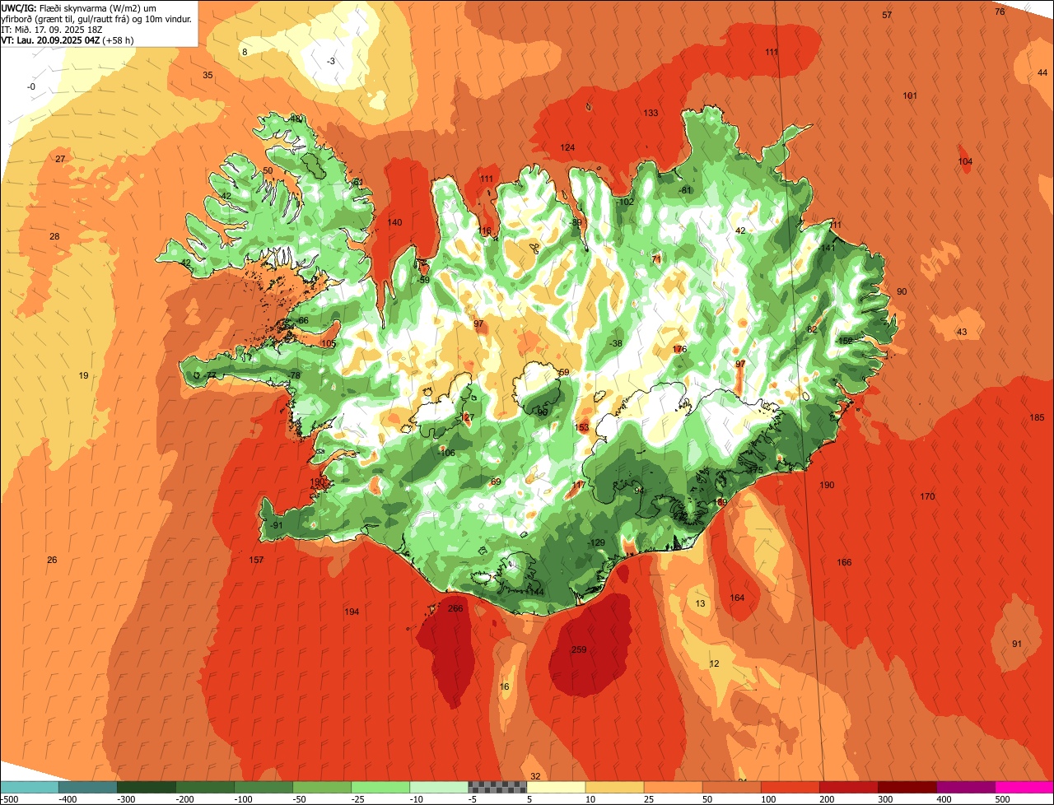Click the purple legend swatch labeled 400
This screenshot has width=1054, height=805.
coord(965,788)
